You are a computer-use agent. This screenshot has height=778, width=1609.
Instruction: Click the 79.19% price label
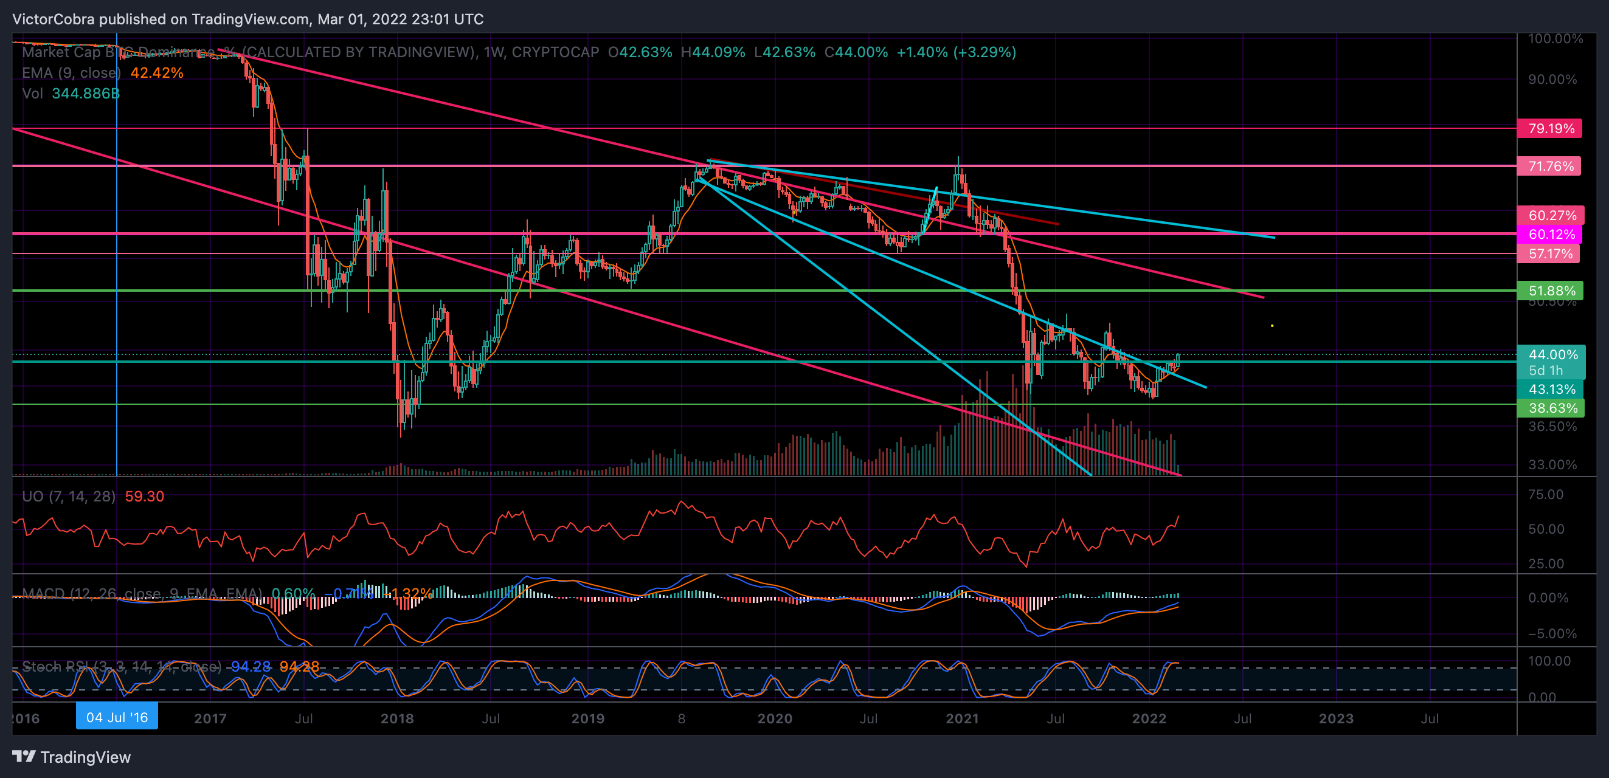(x=1549, y=129)
